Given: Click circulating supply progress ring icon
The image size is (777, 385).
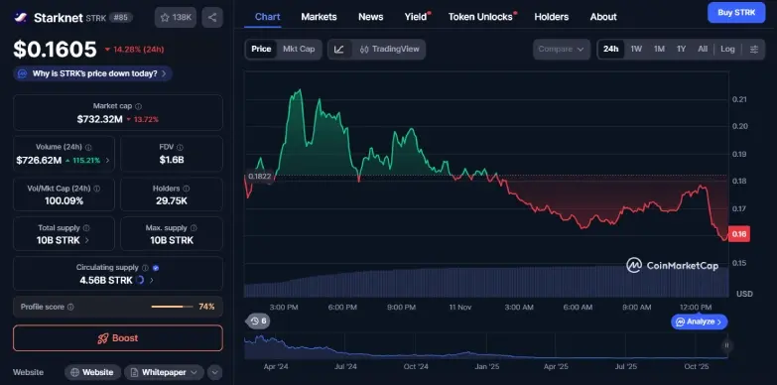Looking at the screenshot, I should pos(140,280).
